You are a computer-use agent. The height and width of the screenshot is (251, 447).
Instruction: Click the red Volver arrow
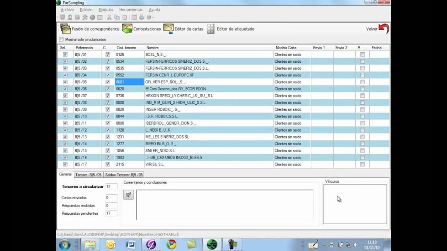click(383, 29)
